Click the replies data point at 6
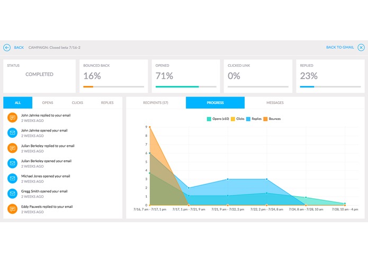The height and width of the screenshot is (262, 368). [150, 153]
